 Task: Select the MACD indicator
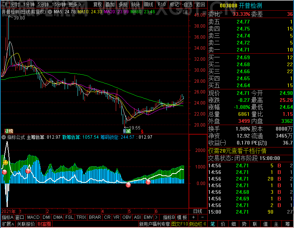(33, 217)
